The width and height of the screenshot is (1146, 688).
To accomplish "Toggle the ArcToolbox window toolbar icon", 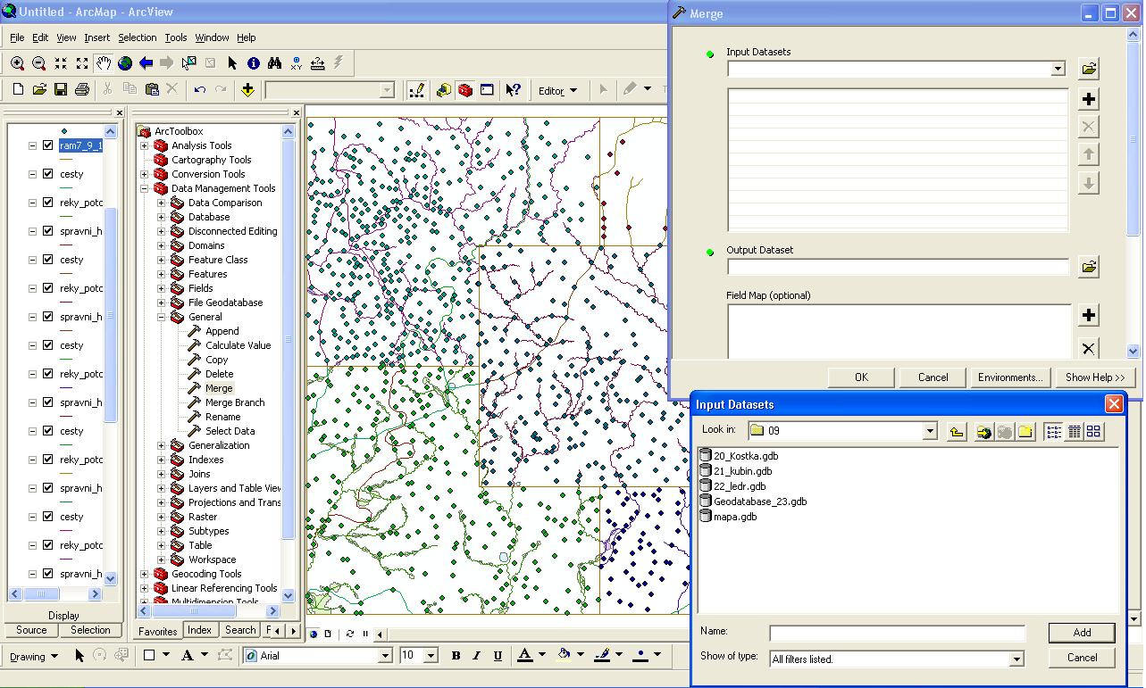I will click(x=465, y=90).
